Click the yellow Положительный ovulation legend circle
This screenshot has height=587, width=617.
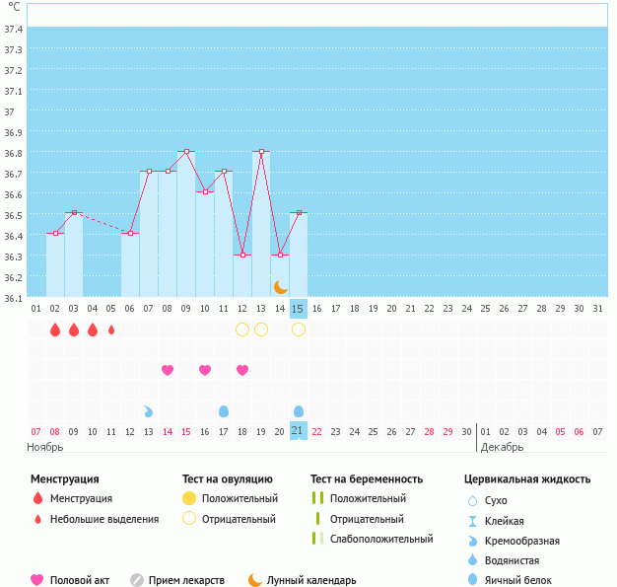189,498
